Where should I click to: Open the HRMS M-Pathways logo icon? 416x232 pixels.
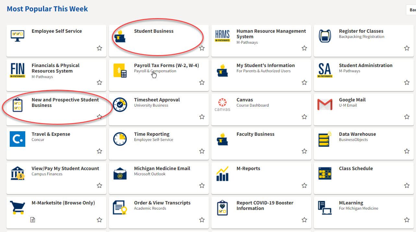point(222,36)
